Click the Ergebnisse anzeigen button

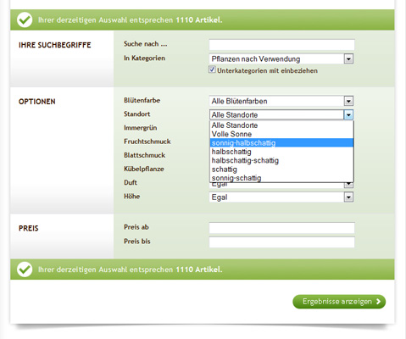(339, 302)
